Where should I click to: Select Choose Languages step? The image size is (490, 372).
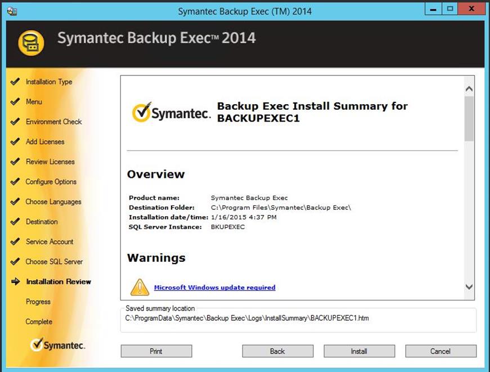coord(53,201)
